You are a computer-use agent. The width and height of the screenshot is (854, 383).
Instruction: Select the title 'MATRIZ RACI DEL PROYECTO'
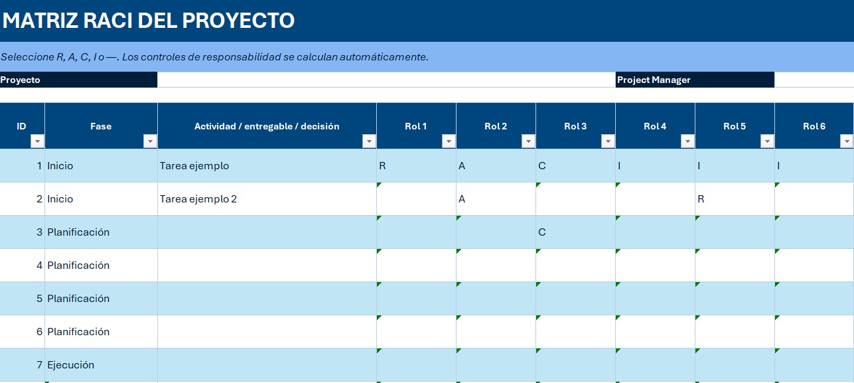click(149, 21)
